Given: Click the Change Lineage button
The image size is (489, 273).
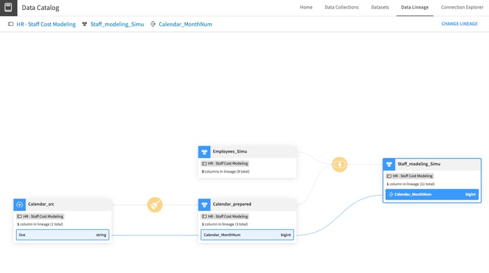Looking at the screenshot, I should tap(459, 24).
